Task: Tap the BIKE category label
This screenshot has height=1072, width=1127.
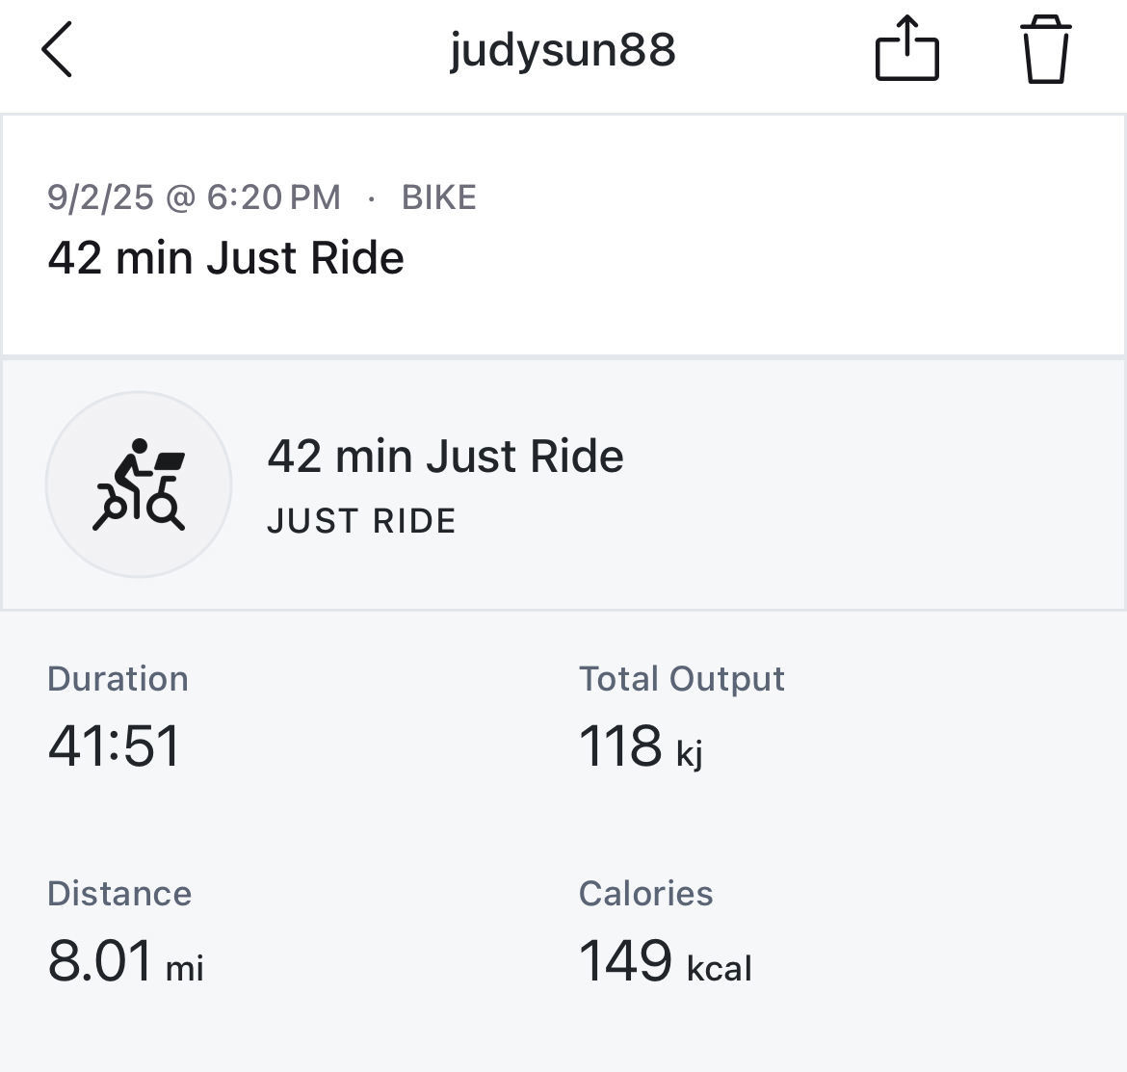Action: (439, 197)
